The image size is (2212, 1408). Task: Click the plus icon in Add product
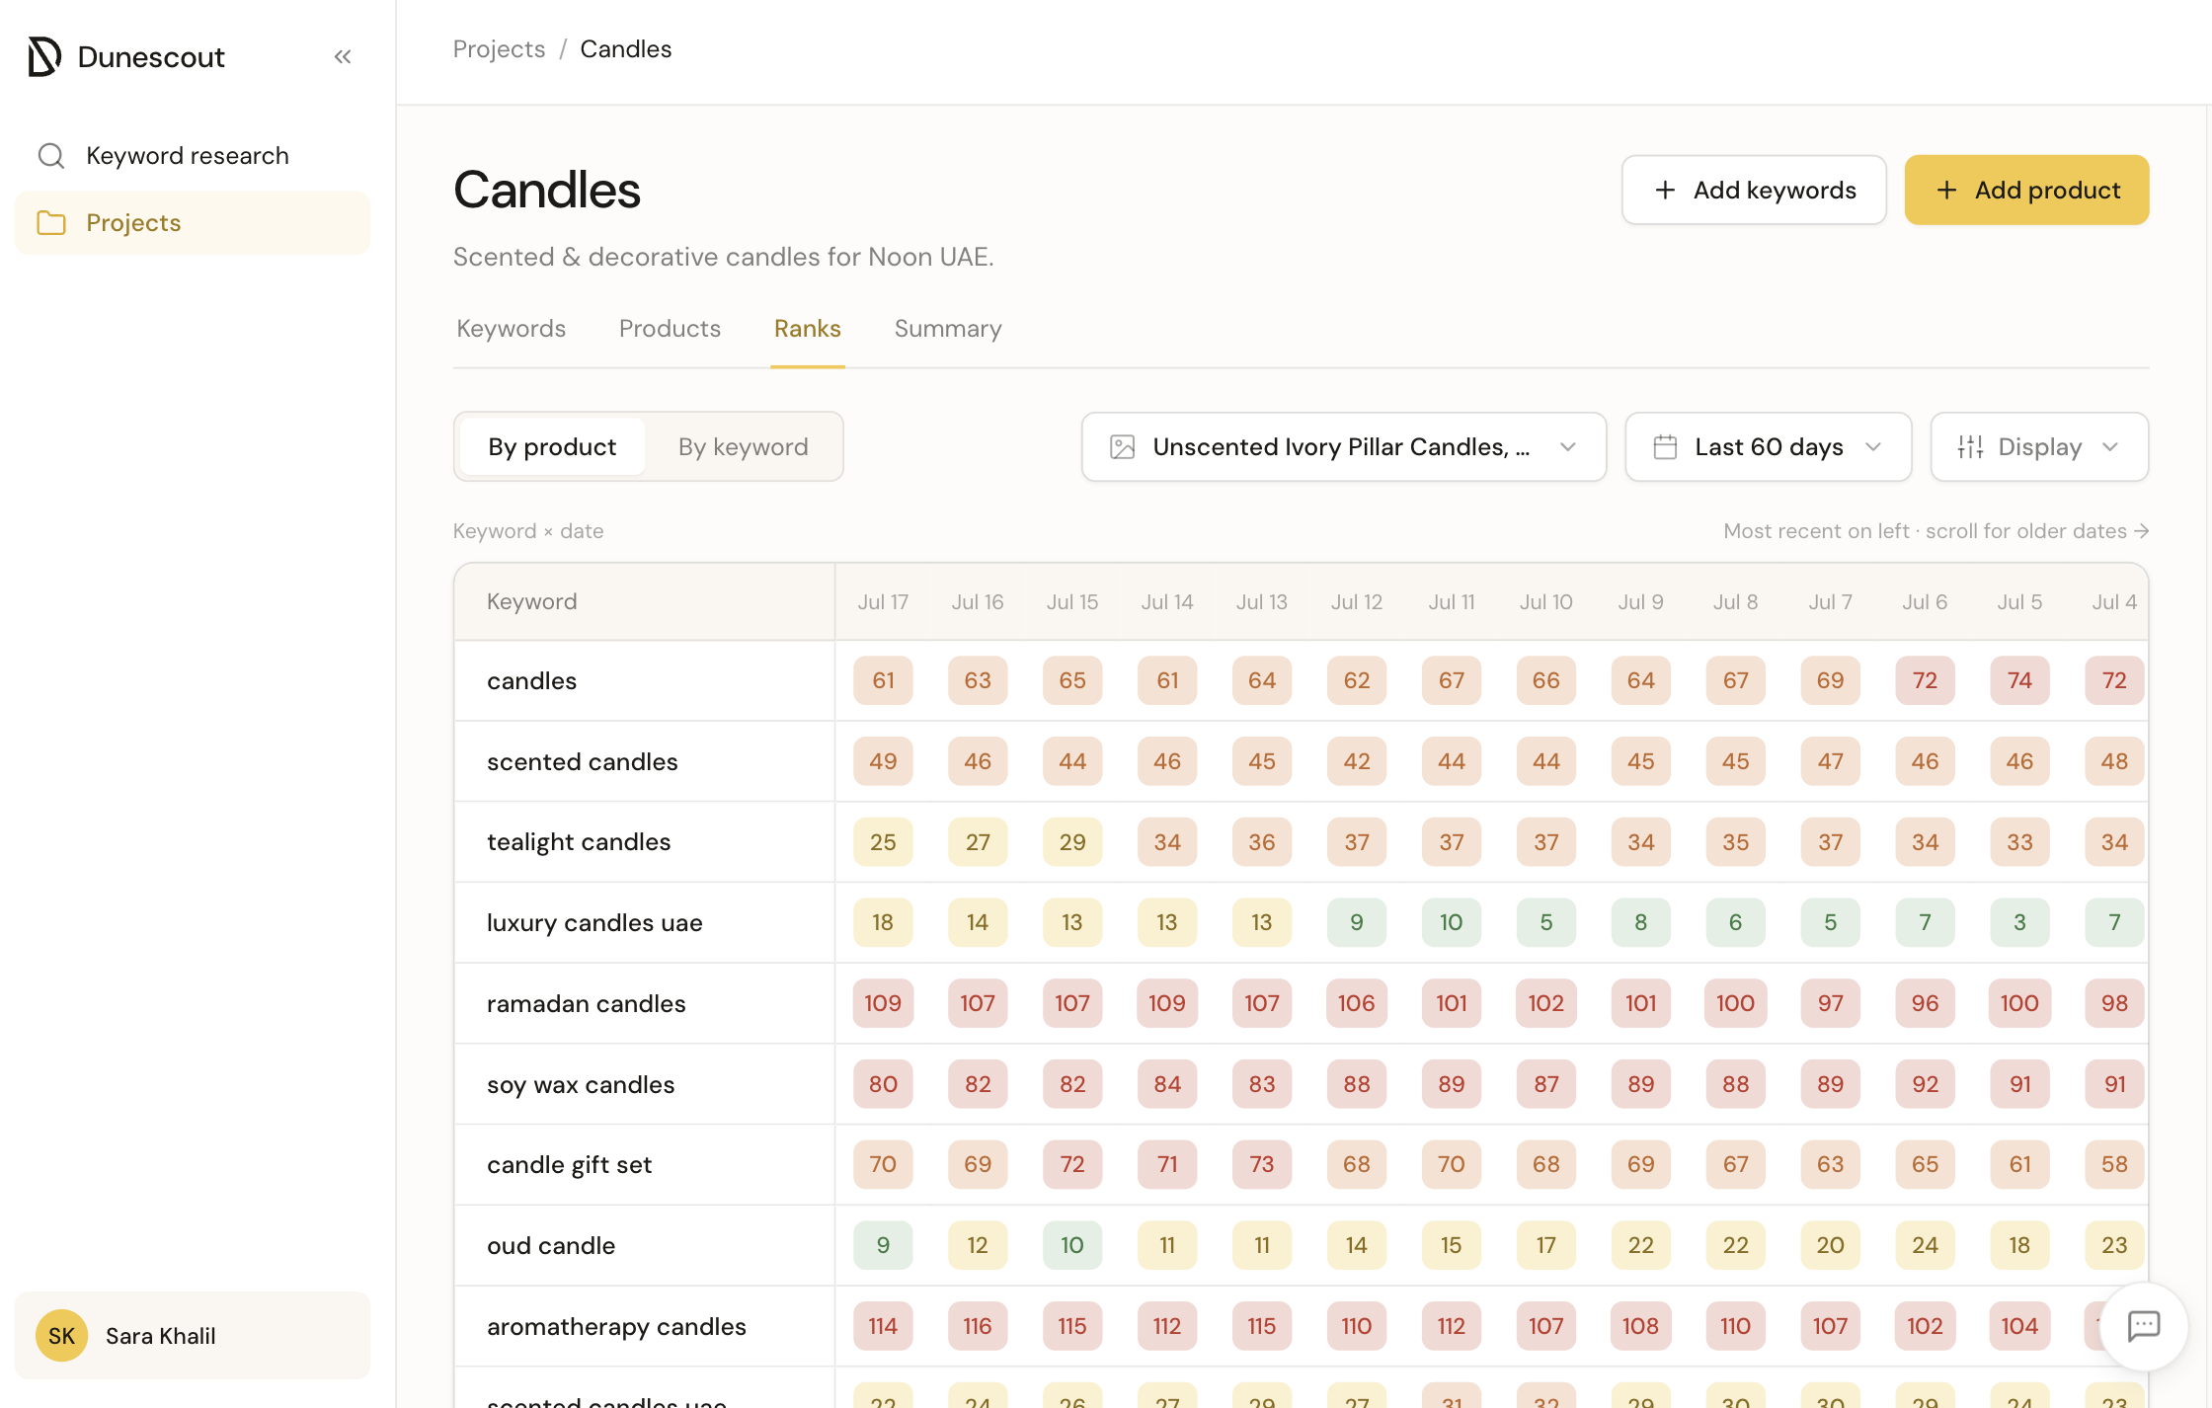(1946, 190)
